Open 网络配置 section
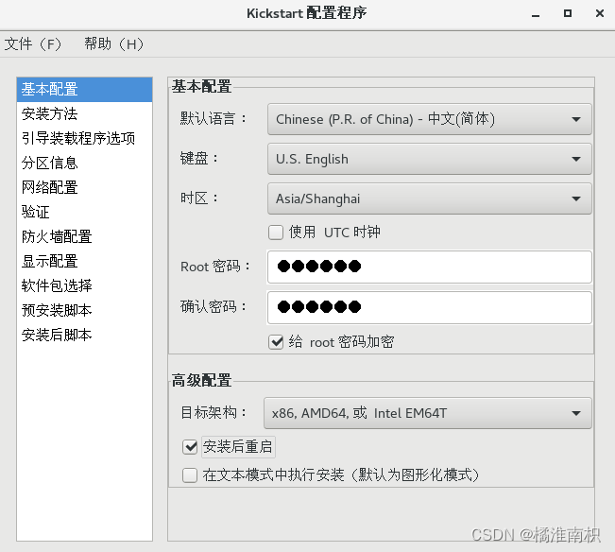 [x=84, y=187]
